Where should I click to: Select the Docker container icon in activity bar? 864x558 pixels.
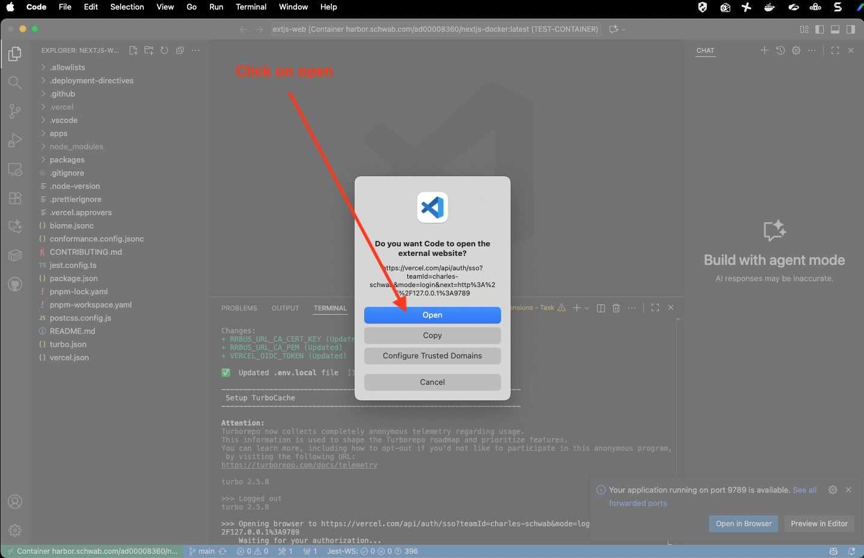point(14,255)
